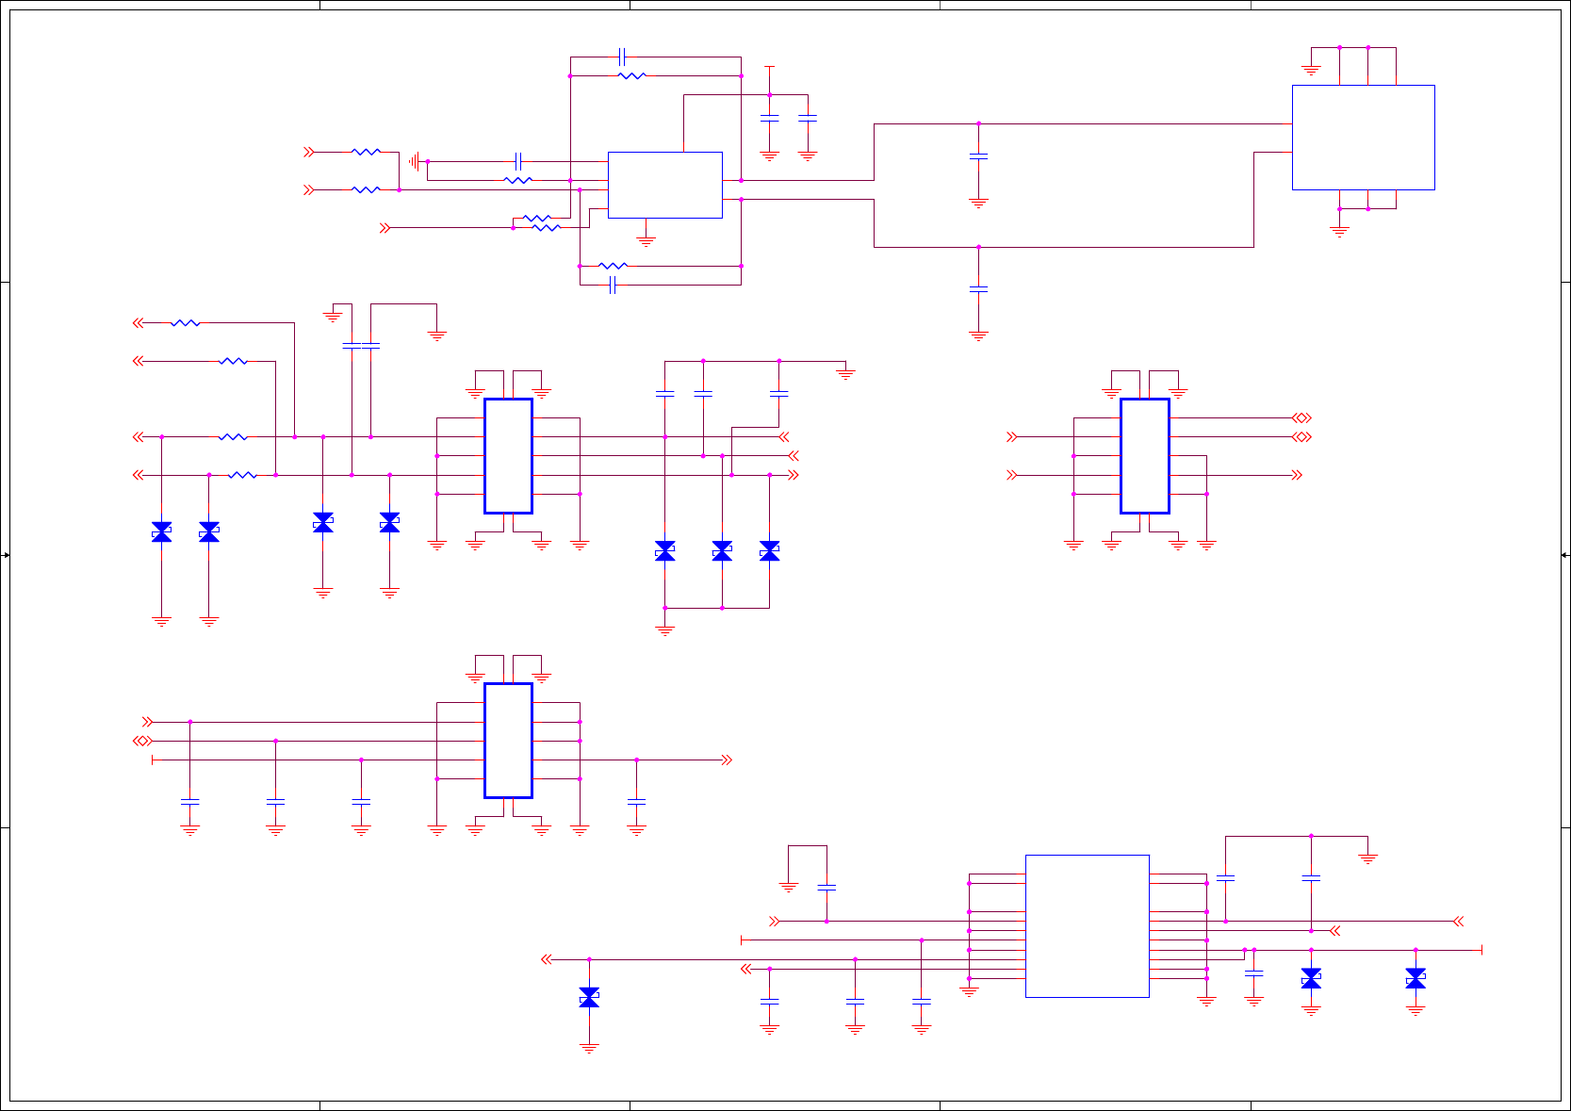Click the arrow marker on the left sheet border
Image resolution: width=1571 pixels, height=1111 pixels.
click(x=6, y=555)
